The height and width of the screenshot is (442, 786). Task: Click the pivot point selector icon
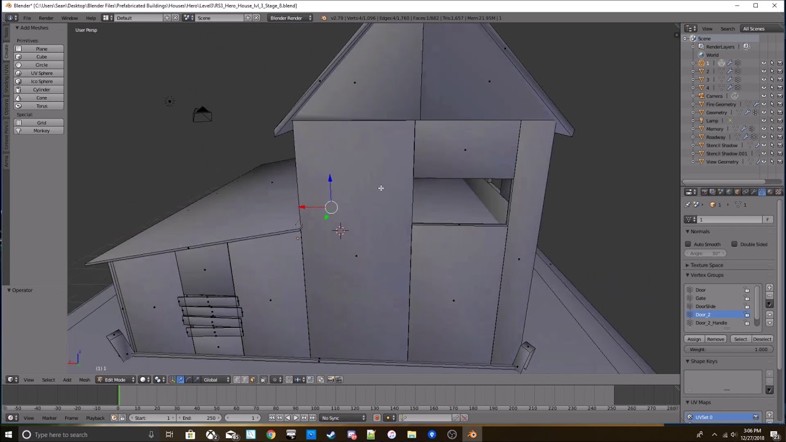click(x=158, y=379)
